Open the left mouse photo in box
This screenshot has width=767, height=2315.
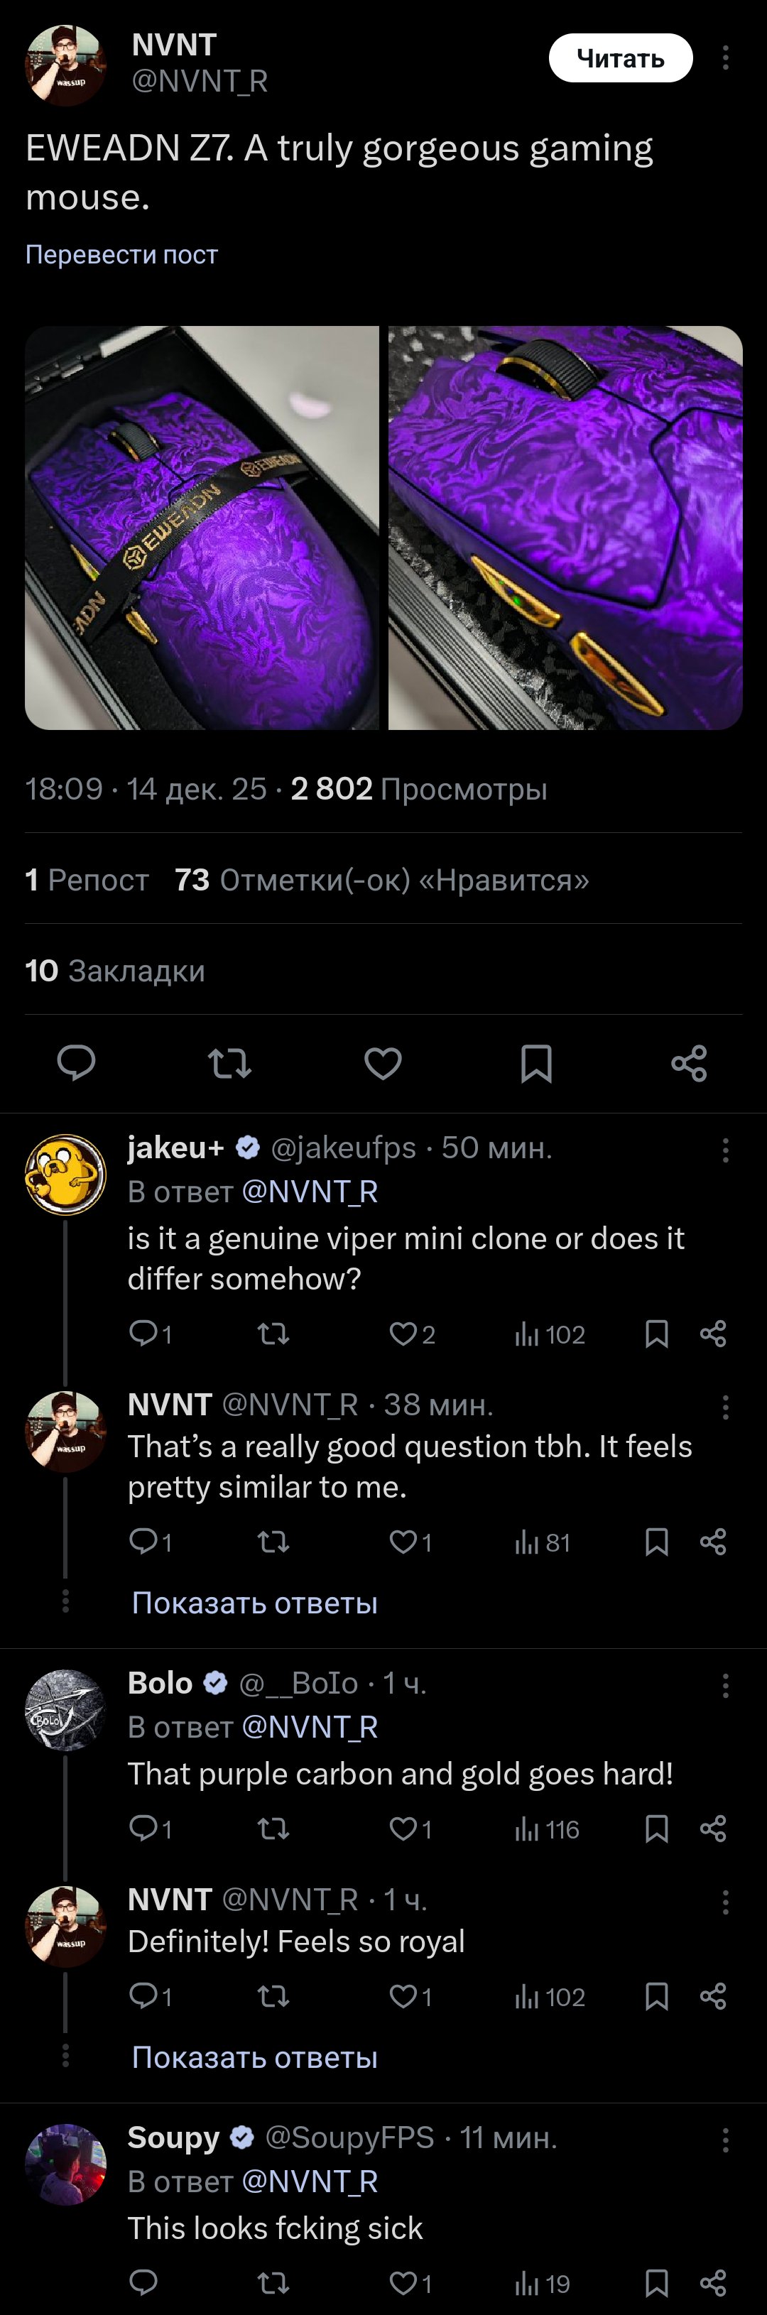coord(202,528)
